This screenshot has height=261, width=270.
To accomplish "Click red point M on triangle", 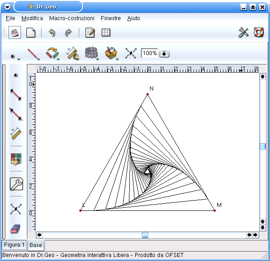I will click(x=215, y=210).
